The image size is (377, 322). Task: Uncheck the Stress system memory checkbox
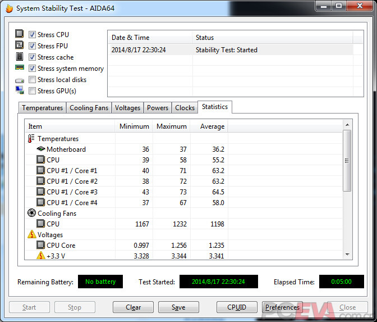pyautogui.click(x=32, y=69)
